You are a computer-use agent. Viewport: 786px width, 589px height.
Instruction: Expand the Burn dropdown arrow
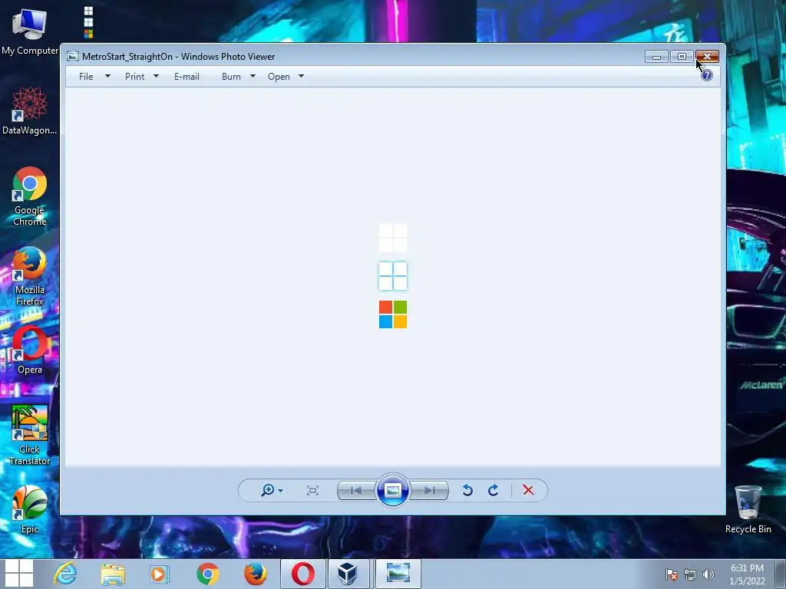click(253, 76)
